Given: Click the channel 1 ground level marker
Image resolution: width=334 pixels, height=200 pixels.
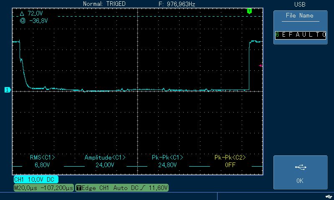Looking at the screenshot, I should coord(8,90).
